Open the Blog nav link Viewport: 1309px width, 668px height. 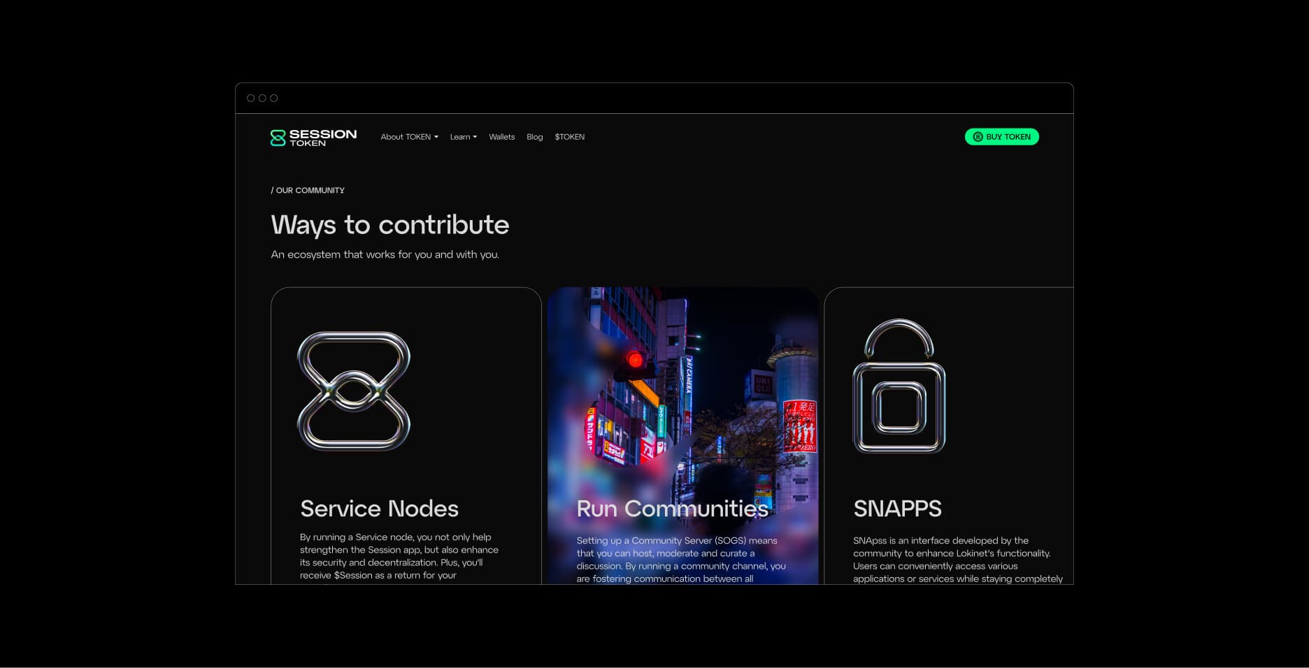click(x=534, y=137)
